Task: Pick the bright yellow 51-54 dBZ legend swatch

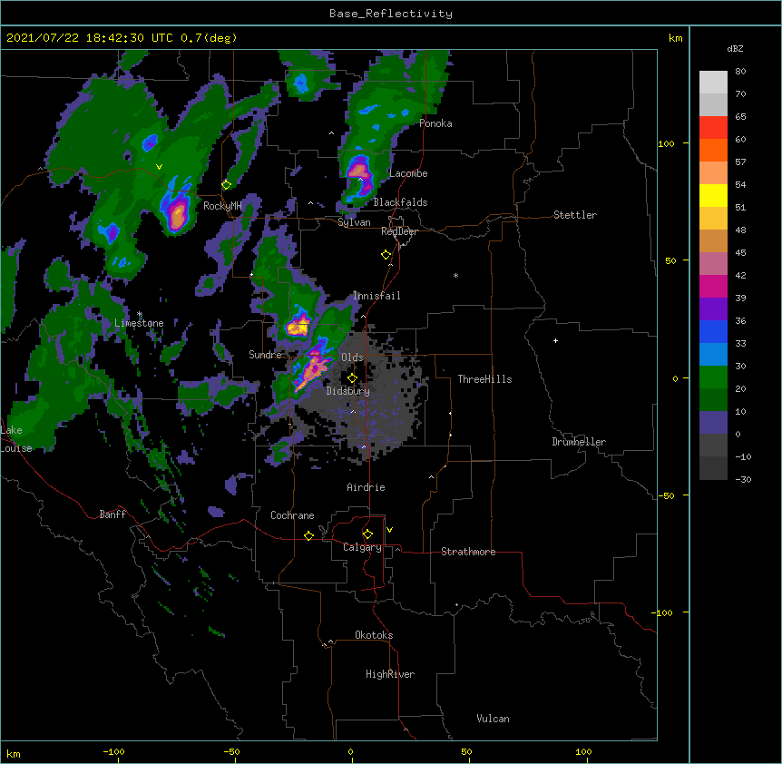Action: (713, 196)
